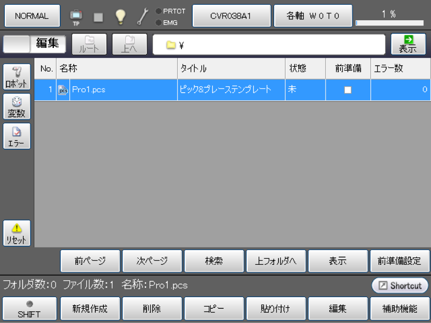
Task: Click the gray stop square icon
Action: tap(99, 17)
